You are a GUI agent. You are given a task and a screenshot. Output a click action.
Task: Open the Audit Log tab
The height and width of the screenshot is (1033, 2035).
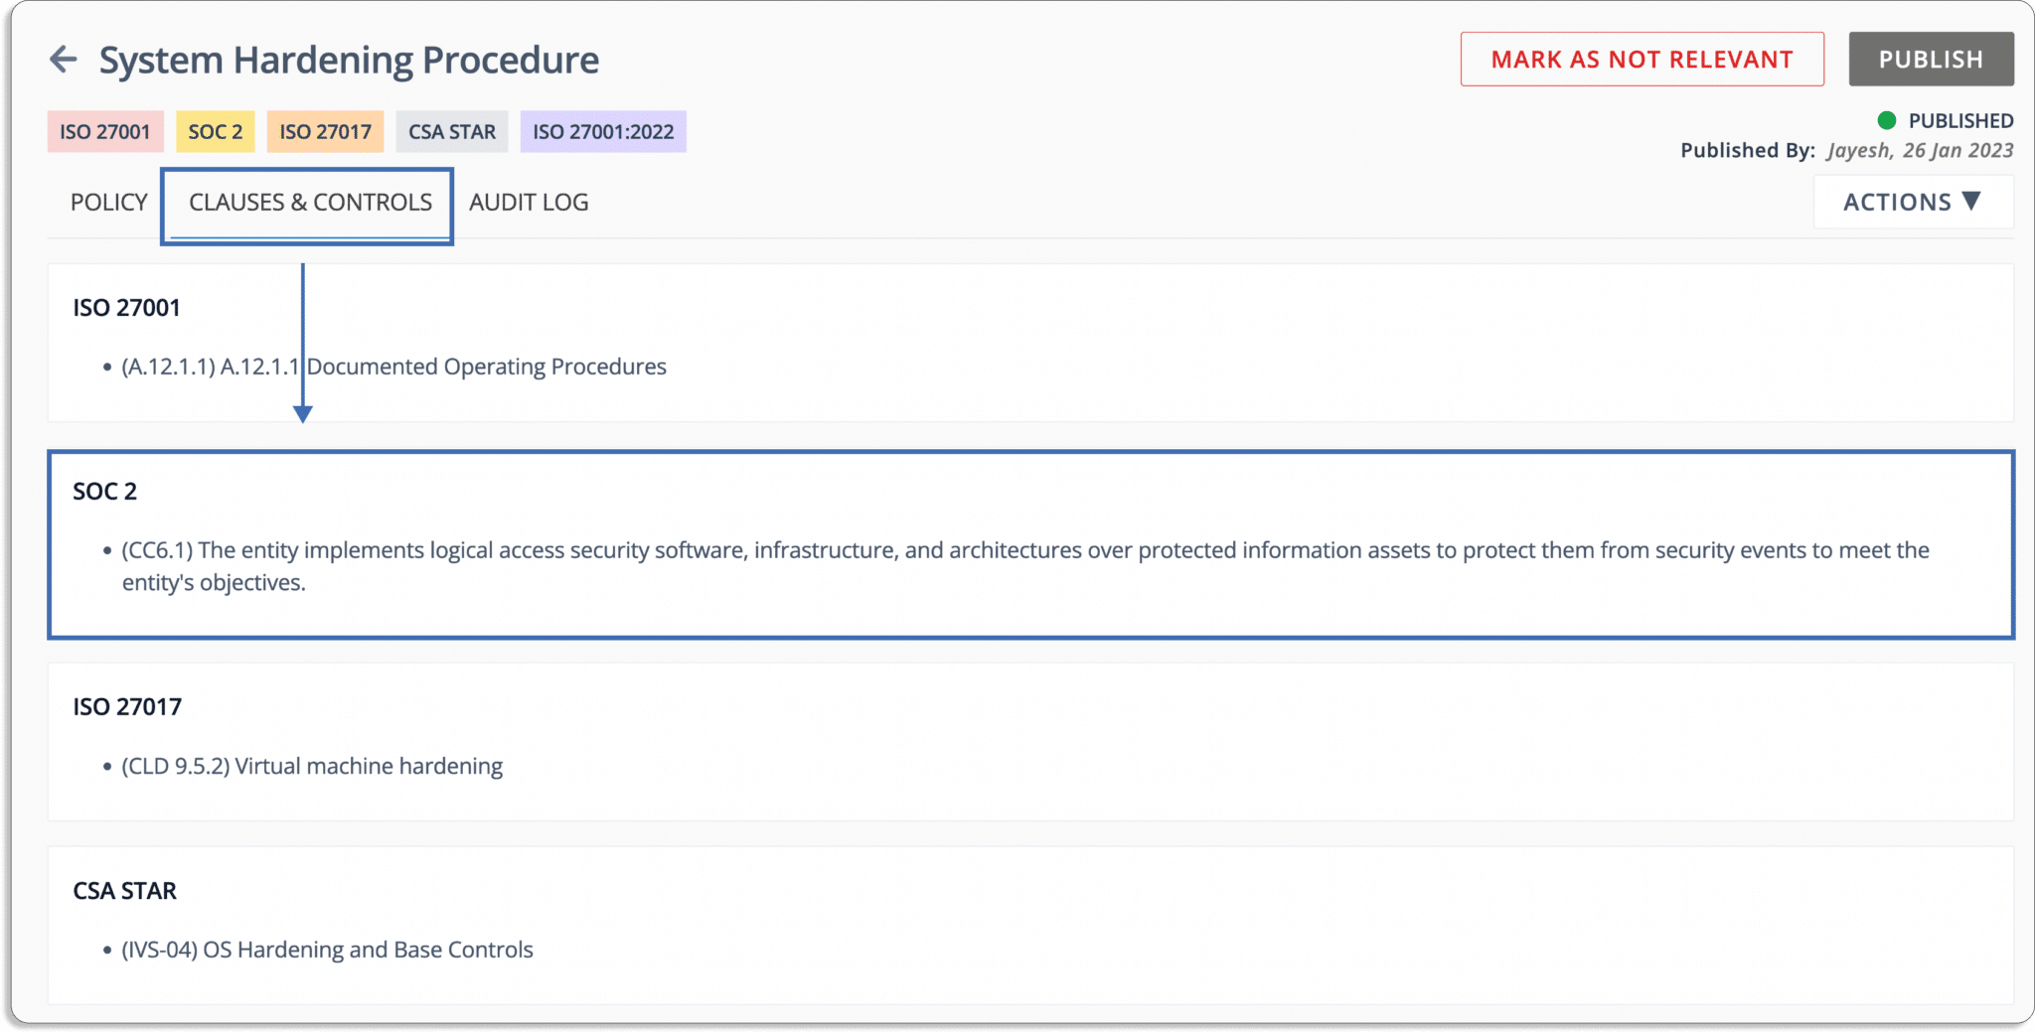pos(529,203)
